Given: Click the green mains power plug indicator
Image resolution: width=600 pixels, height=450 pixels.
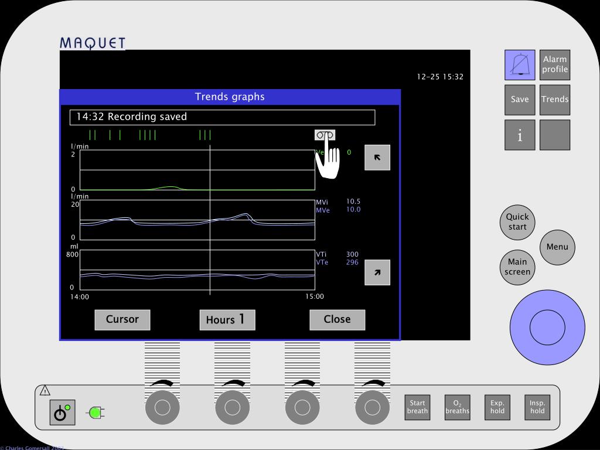Looking at the screenshot, I should [96, 413].
